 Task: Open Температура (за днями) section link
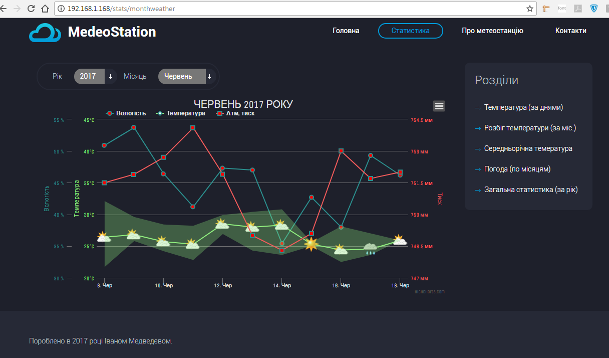tap(523, 107)
